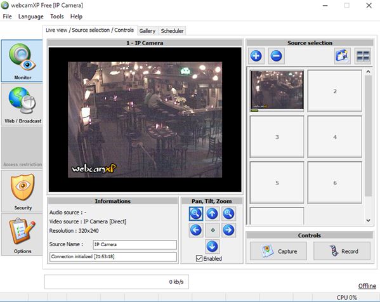380x302 pixels.
Task: Open the File menu
Action: click(7, 16)
